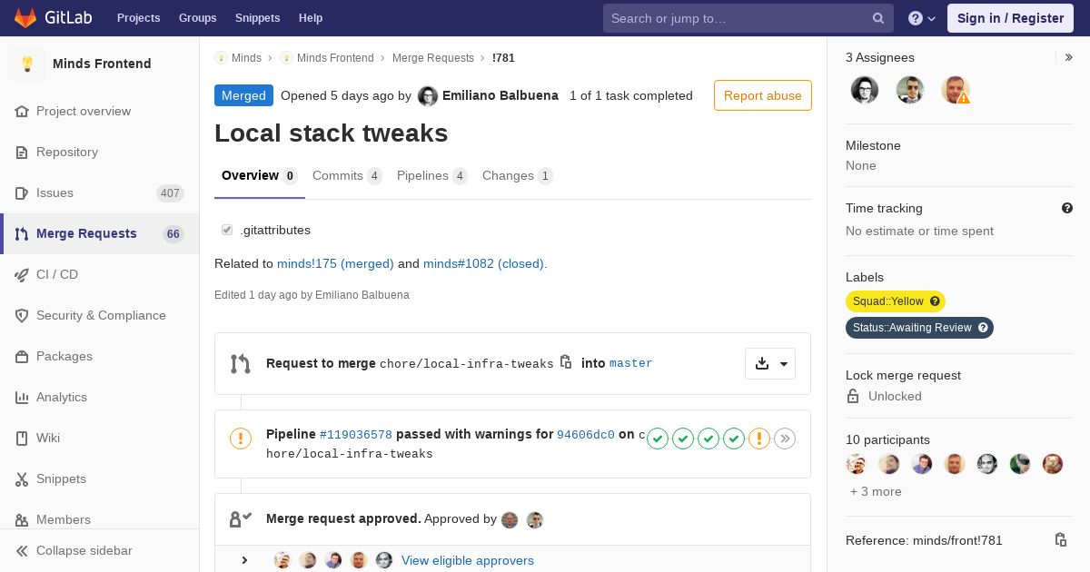Click Minds breadcrumb link

pos(246,58)
